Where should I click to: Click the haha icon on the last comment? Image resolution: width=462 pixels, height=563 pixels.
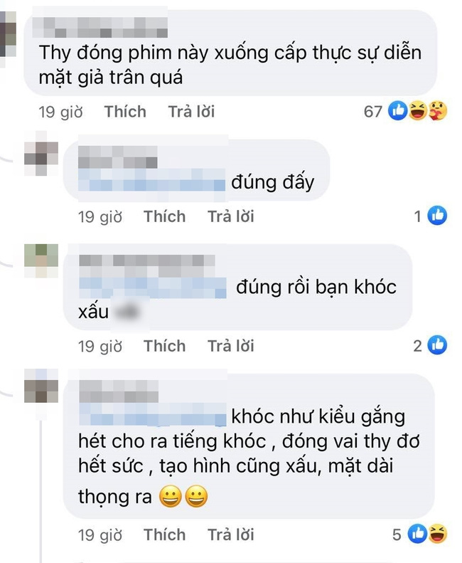(x=438, y=534)
